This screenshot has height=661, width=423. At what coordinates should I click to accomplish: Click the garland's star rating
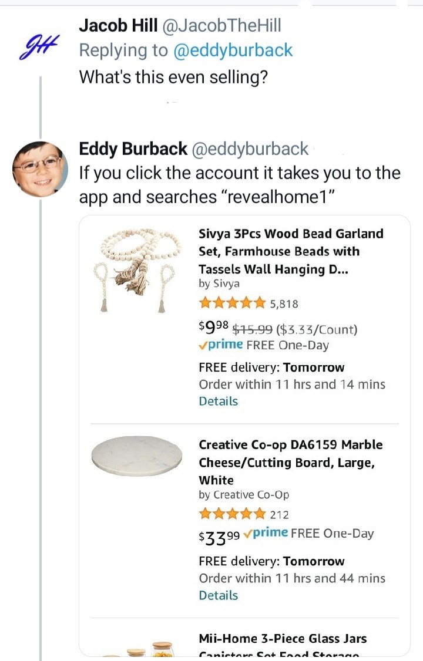pos(233,303)
